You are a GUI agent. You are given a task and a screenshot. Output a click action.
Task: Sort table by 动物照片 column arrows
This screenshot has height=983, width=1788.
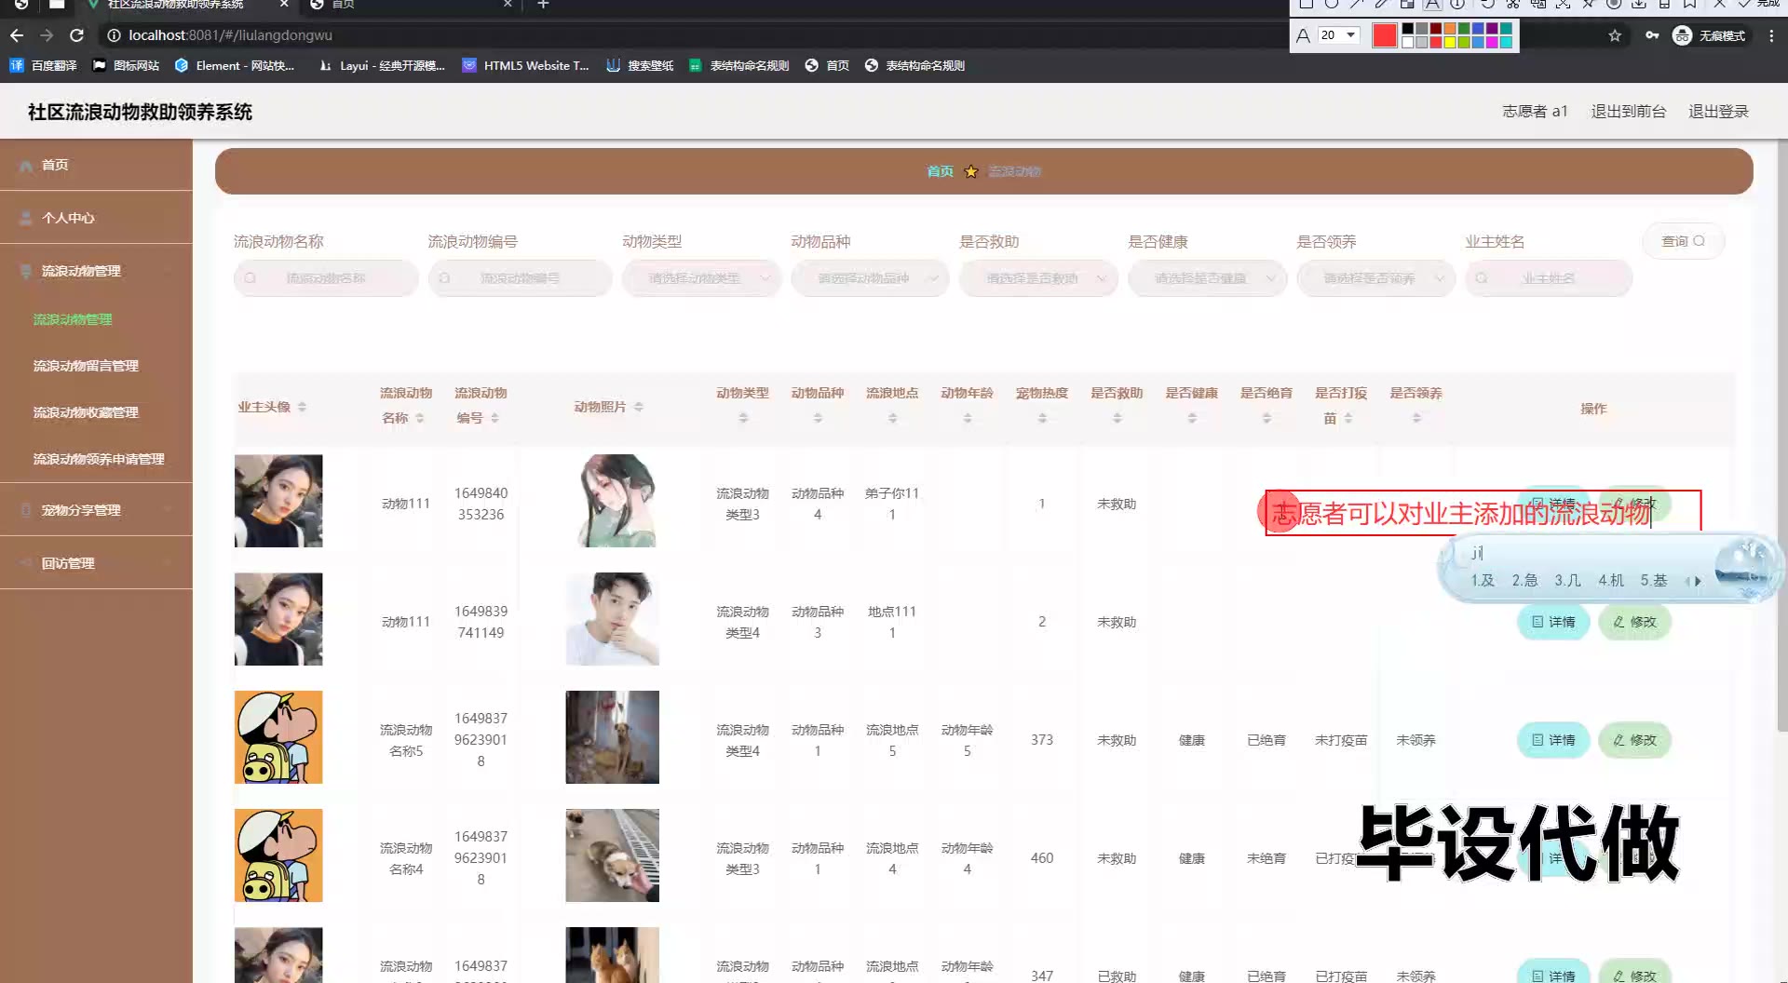(639, 407)
